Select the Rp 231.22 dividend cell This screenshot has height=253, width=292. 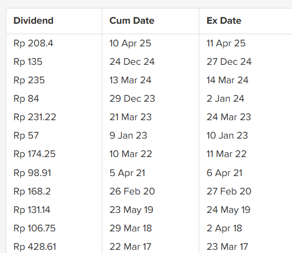[x=35, y=117]
